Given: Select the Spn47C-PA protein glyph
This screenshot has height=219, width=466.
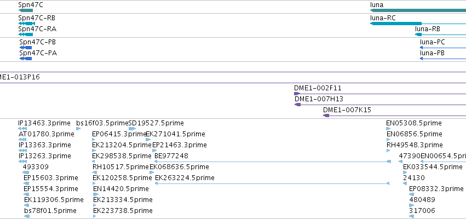Looking at the screenshot, I should click(x=26, y=59).
